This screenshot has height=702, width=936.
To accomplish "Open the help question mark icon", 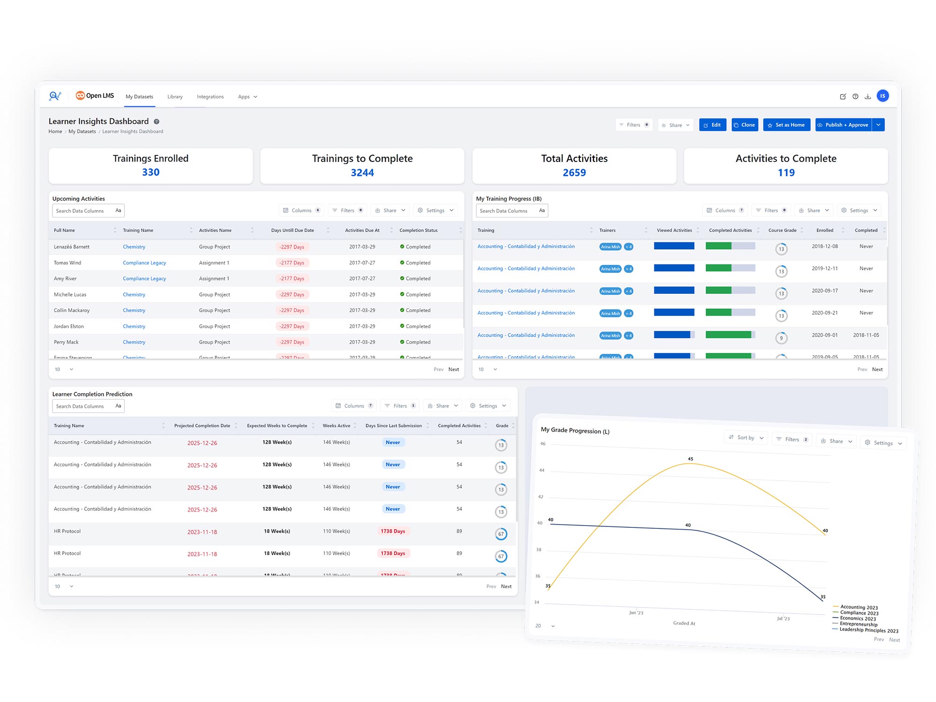I will [x=855, y=96].
